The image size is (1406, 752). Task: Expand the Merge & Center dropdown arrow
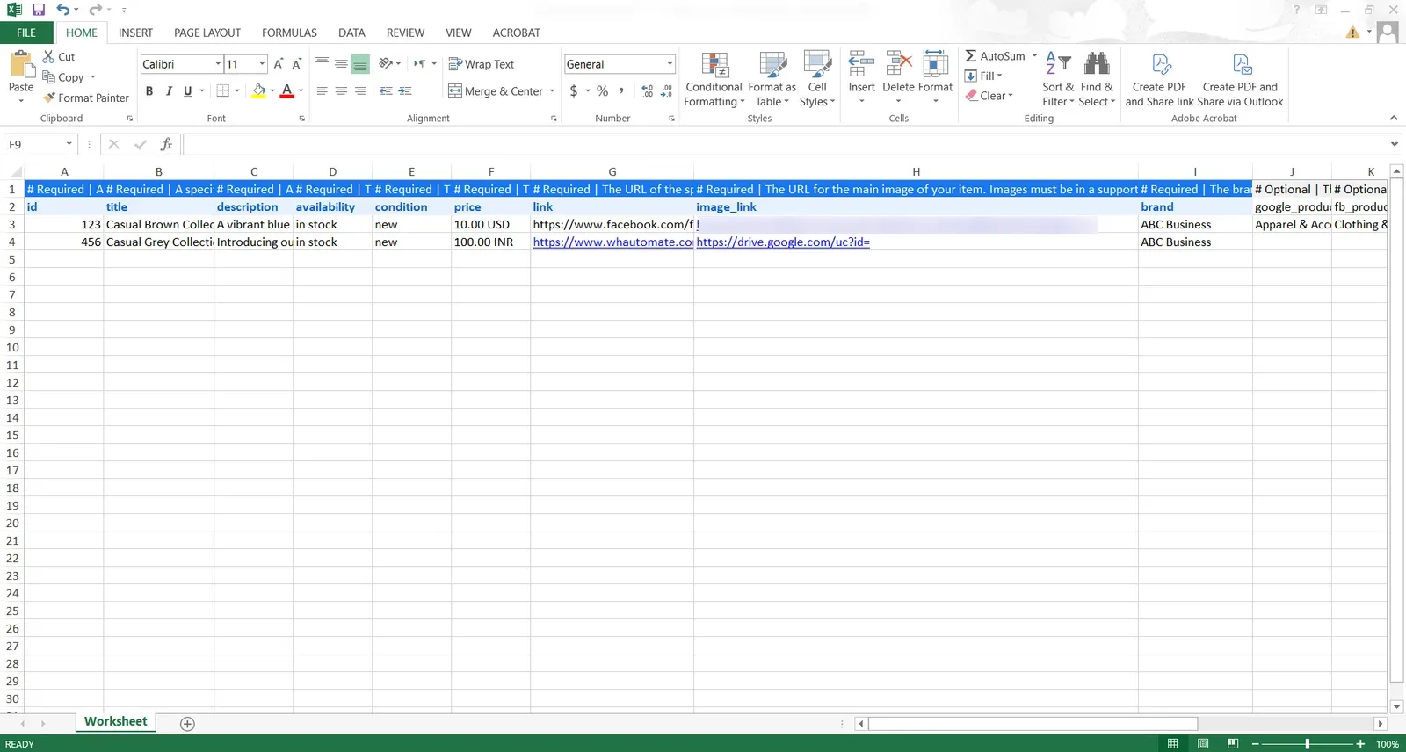(552, 90)
